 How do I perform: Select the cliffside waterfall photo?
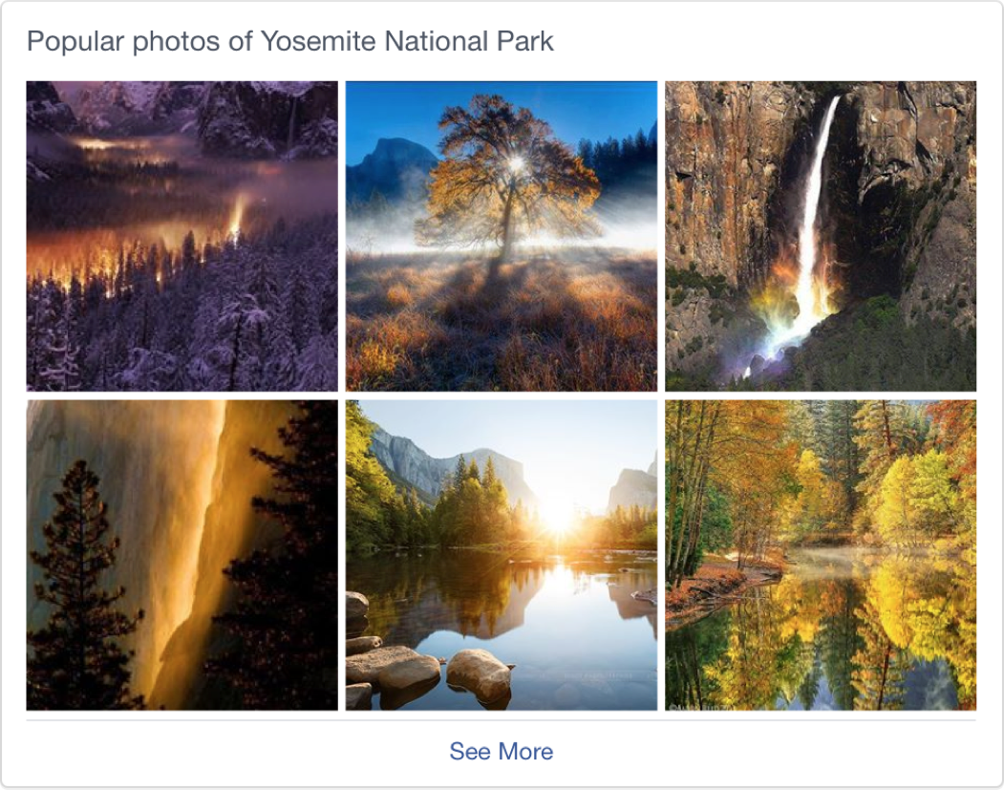tap(820, 236)
